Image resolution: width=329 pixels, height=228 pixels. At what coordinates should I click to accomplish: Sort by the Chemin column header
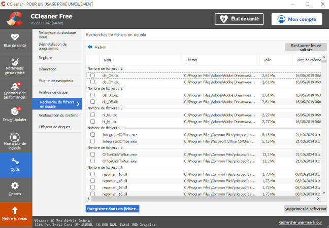(220, 60)
